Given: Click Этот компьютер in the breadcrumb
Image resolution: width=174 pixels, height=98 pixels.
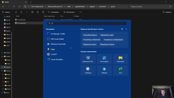Looking at the screenshot, I should tap(37, 7).
